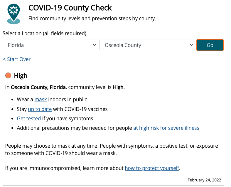Viewport: 231px width, 187px height.
Task: Click the bold High in the community level sentence
Action: (x=118, y=87)
